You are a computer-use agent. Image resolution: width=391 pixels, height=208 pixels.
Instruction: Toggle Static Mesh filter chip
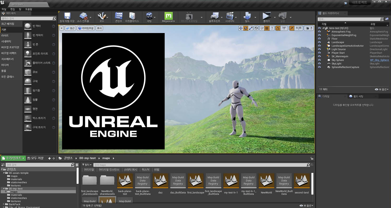tap(130, 170)
